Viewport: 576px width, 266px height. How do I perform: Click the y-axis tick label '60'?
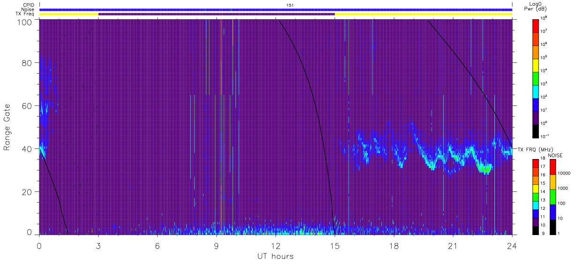tap(27, 106)
